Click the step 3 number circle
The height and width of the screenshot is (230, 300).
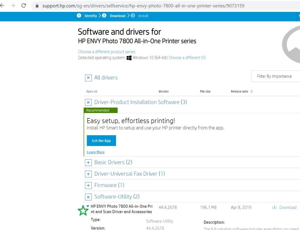(x=133, y=16)
